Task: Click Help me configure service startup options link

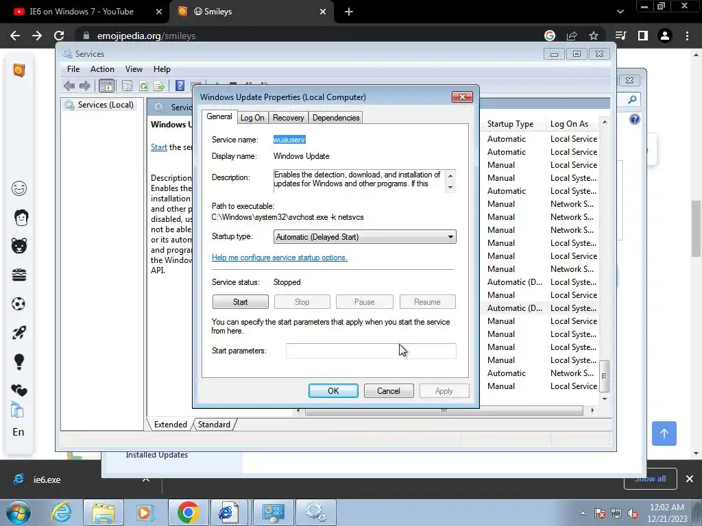Action: click(280, 258)
